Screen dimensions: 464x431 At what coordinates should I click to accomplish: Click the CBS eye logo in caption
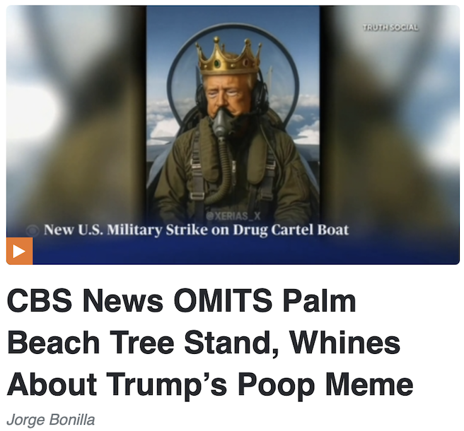33,230
